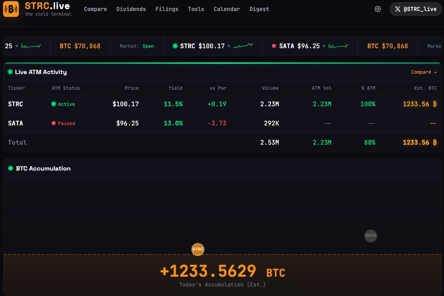Image resolution: width=444 pixels, height=296 pixels.
Task: Click the SATA sparkline chart in ticker
Action: [x=338, y=46]
